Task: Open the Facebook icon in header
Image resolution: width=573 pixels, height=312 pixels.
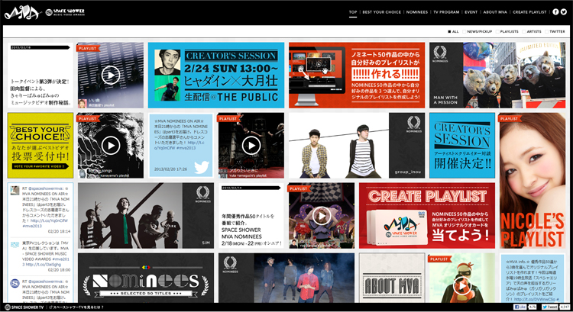Action: (x=555, y=11)
